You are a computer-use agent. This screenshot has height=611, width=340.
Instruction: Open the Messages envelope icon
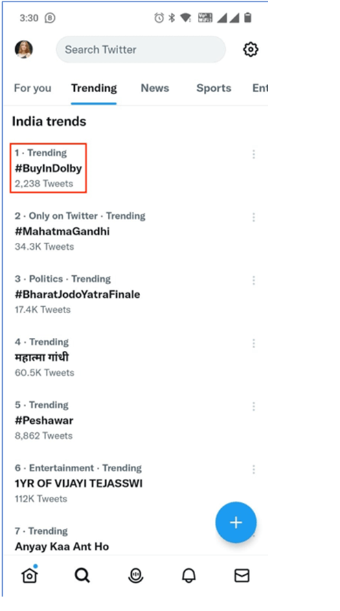242,575
